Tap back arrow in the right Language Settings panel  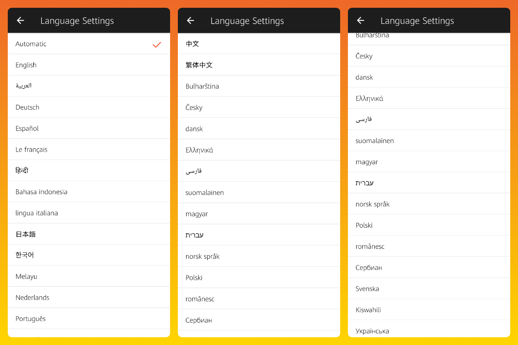point(360,21)
